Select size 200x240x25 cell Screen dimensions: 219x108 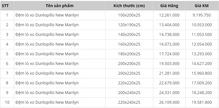click(x=129, y=93)
